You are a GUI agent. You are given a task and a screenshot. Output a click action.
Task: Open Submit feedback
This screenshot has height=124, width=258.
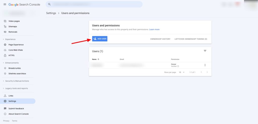(x=16, y=109)
